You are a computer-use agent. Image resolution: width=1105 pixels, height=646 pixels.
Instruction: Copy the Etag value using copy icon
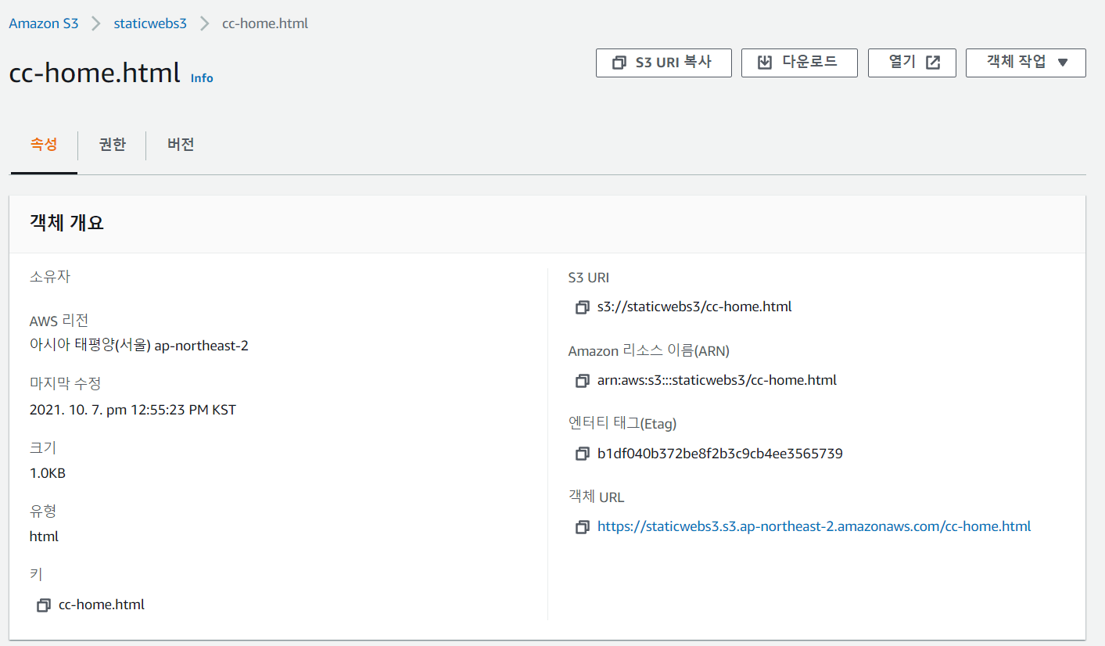(x=582, y=454)
